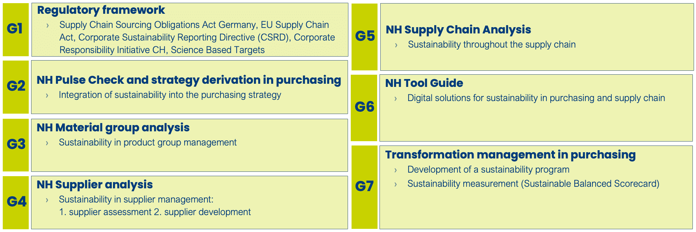
Task: Select the G6 label tile
Action: point(364,107)
